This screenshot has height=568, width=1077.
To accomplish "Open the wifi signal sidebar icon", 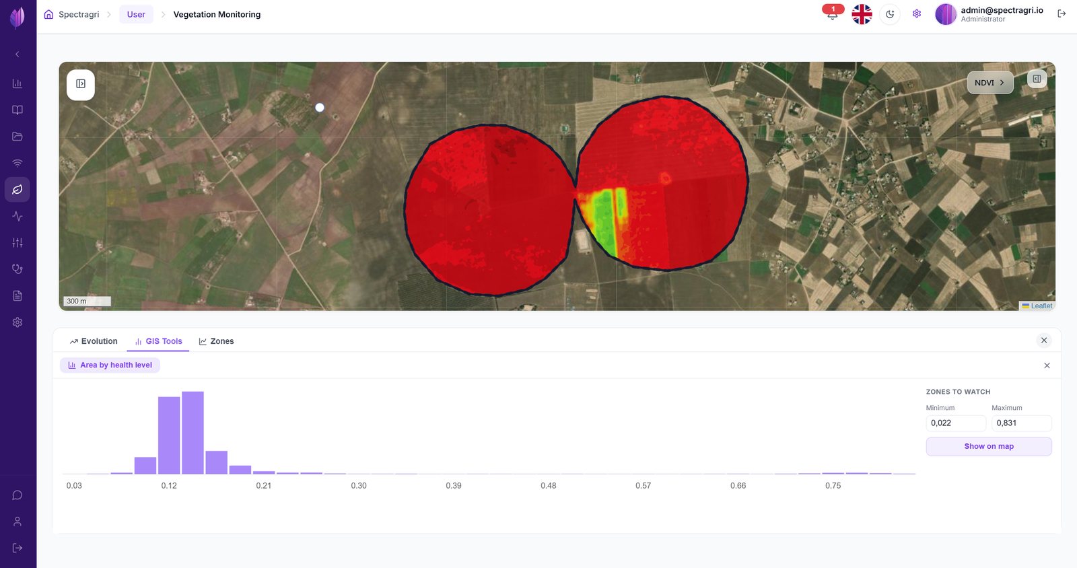I will tap(18, 163).
